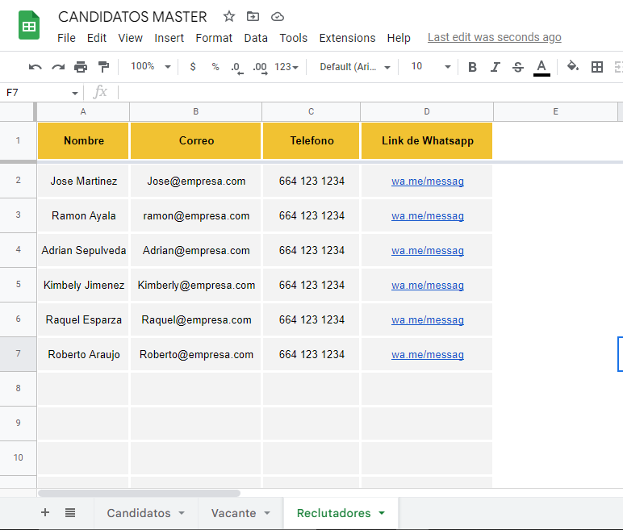623x530 pixels.
Task: Show the all sheets list
Action: click(70, 512)
